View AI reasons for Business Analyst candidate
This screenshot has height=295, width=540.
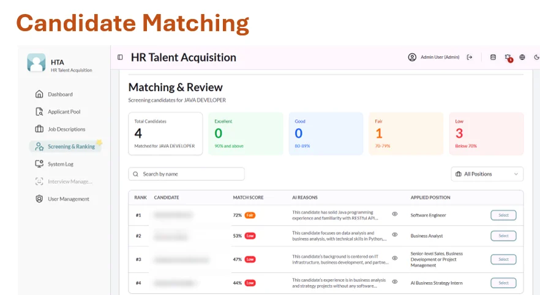click(395, 235)
